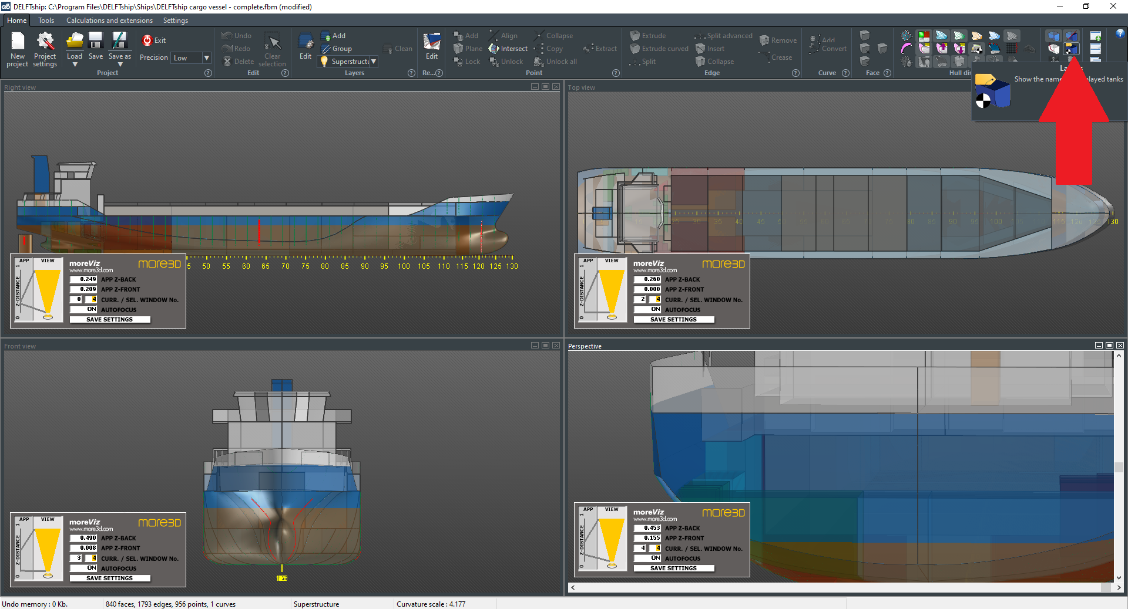This screenshot has height=609, width=1128.
Task: Toggle AUTOFOCUS ON in Right view moreViz
Action: (83, 309)
